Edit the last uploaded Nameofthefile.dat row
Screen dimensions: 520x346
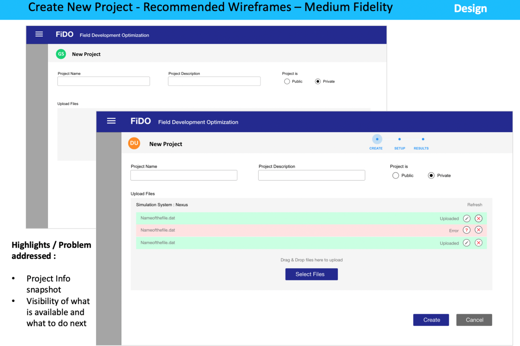[467, 243]
